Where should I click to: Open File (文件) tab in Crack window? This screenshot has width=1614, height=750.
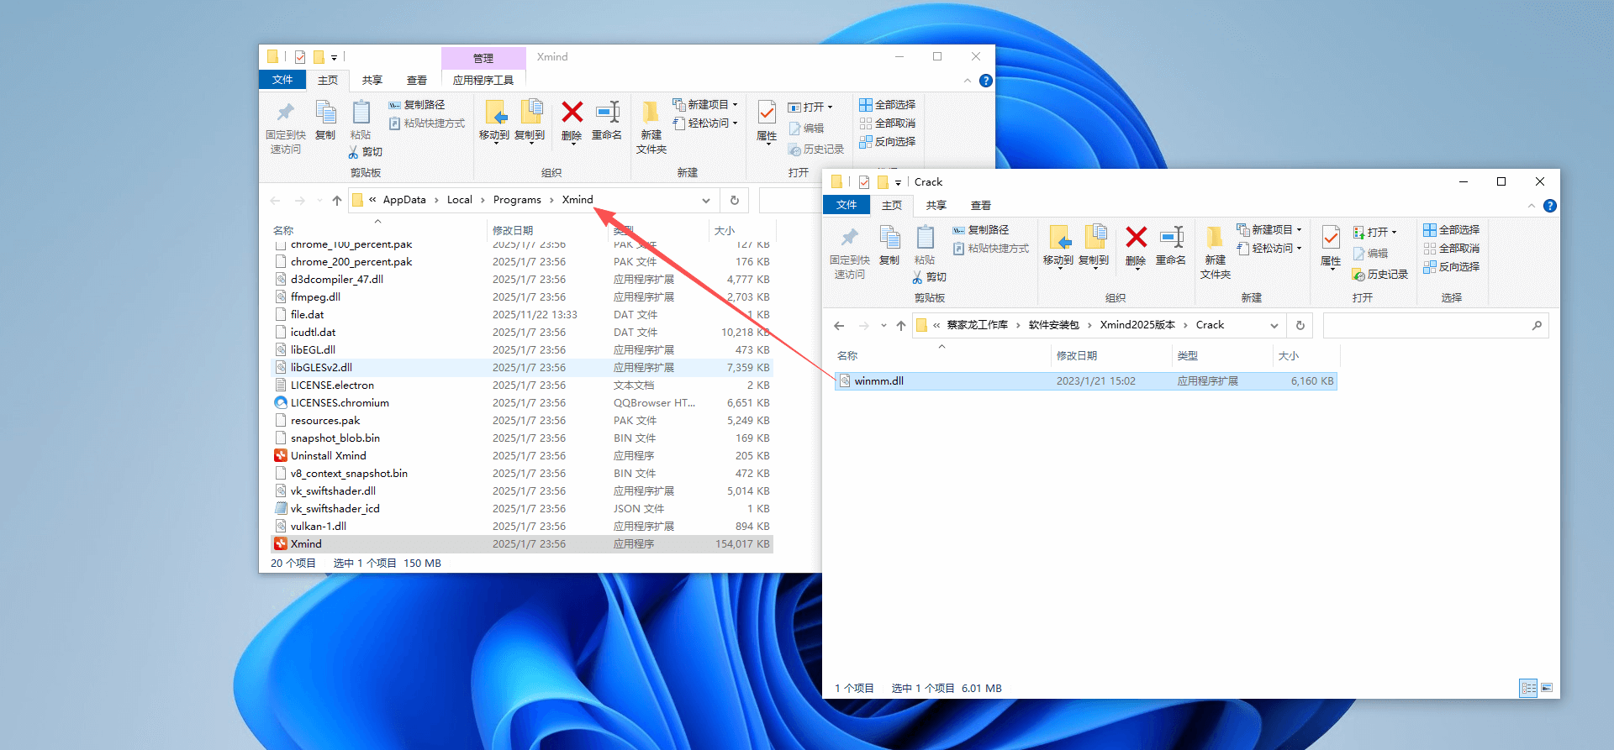tap(847, 205)
